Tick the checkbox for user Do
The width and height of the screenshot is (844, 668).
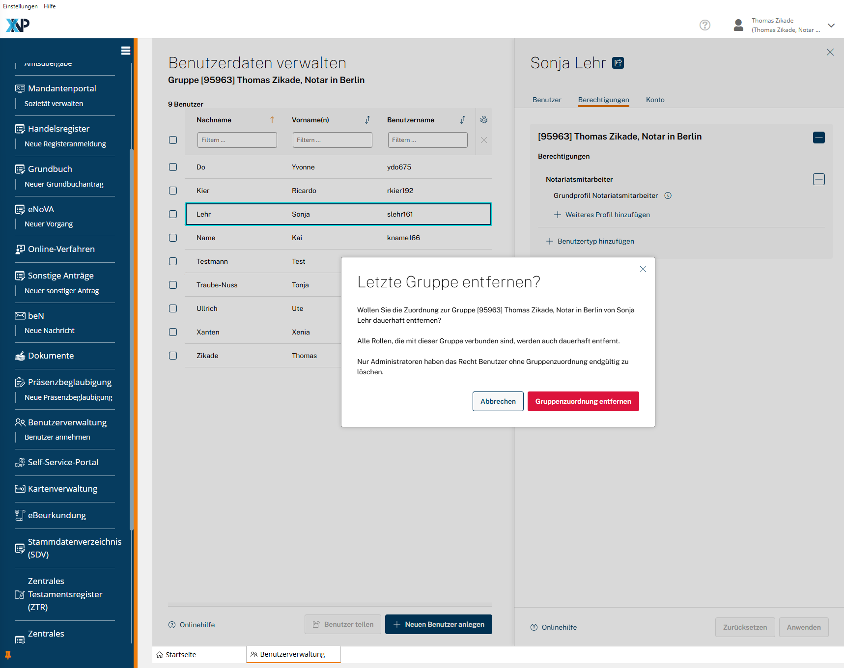tap(173, 167)
